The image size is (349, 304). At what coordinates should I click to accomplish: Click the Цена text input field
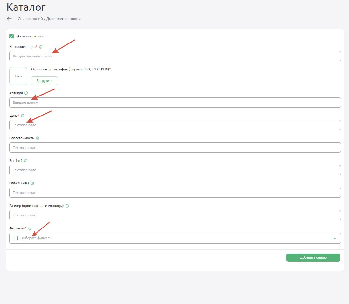[175, 125]
